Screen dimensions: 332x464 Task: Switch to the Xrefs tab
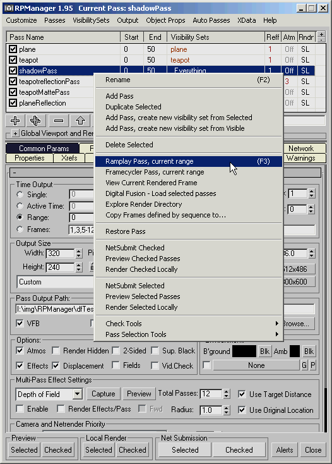point(69,158)
